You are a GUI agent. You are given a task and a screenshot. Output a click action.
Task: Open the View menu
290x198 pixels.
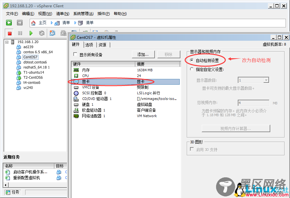pyautogui.click(x=45, y=14)
